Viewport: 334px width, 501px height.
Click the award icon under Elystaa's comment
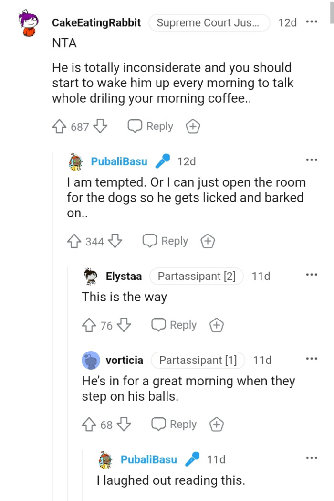click(216, 325)
